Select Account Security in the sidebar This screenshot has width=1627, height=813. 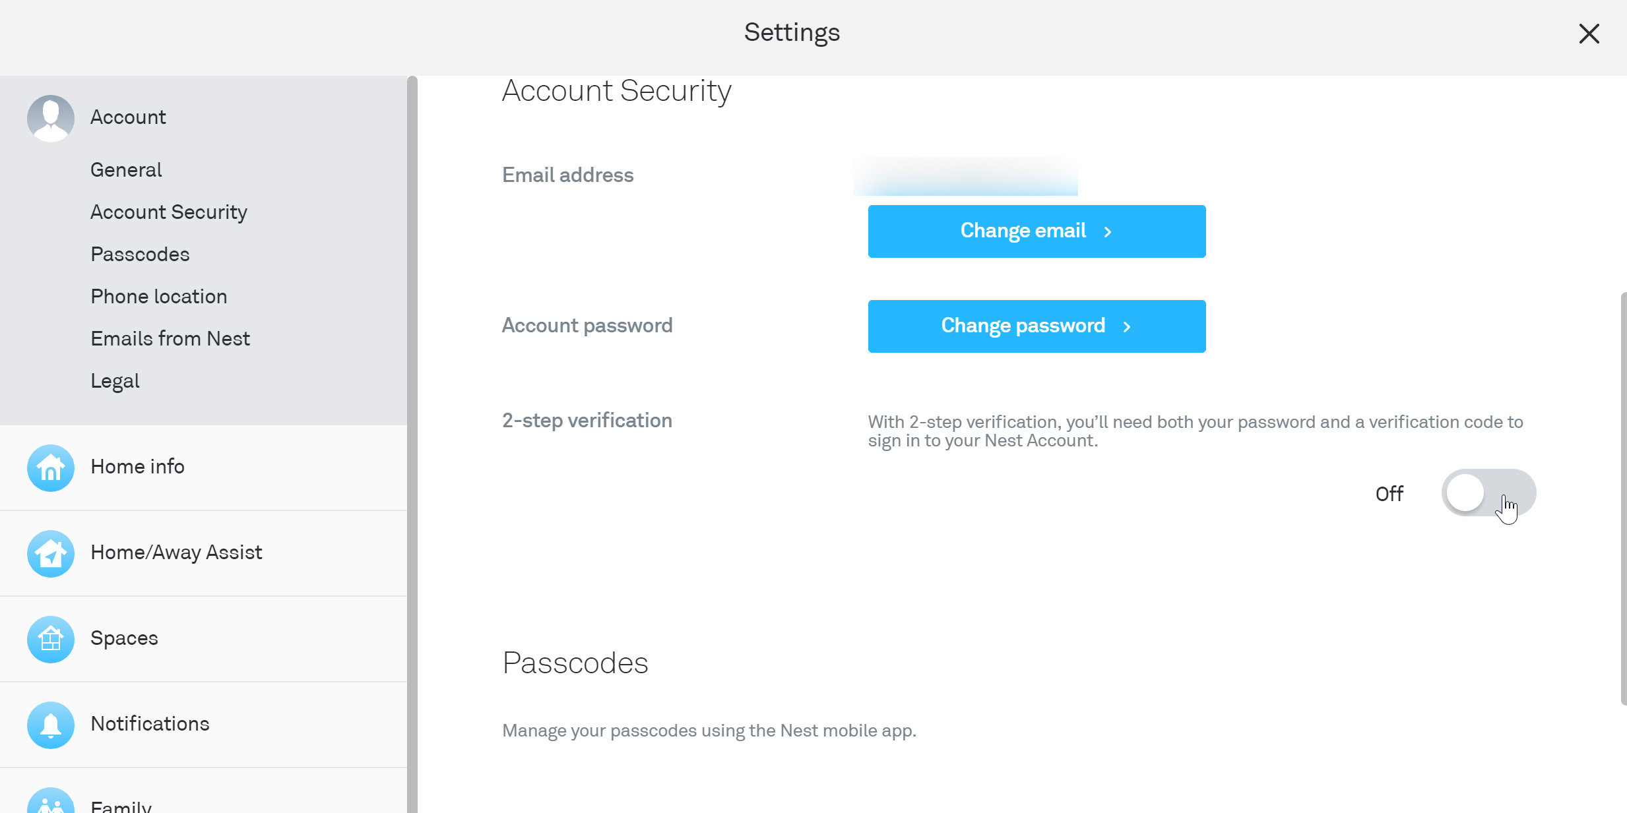point(169,212)
